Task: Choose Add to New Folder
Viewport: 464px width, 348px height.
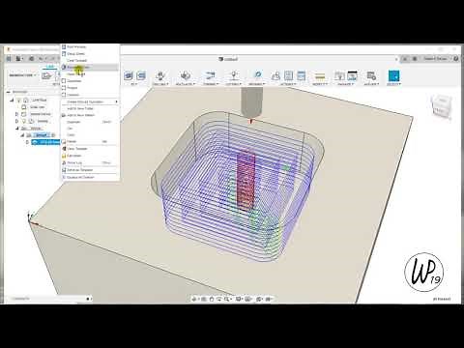Action: [90, 108]
